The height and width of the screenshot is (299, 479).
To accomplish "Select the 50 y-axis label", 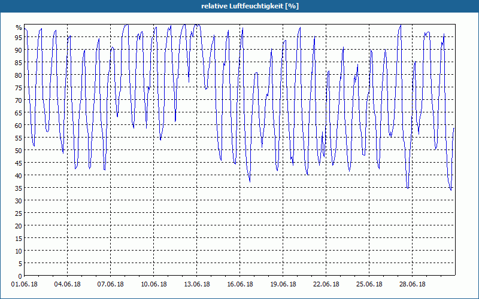I will [x=19, y=151].
